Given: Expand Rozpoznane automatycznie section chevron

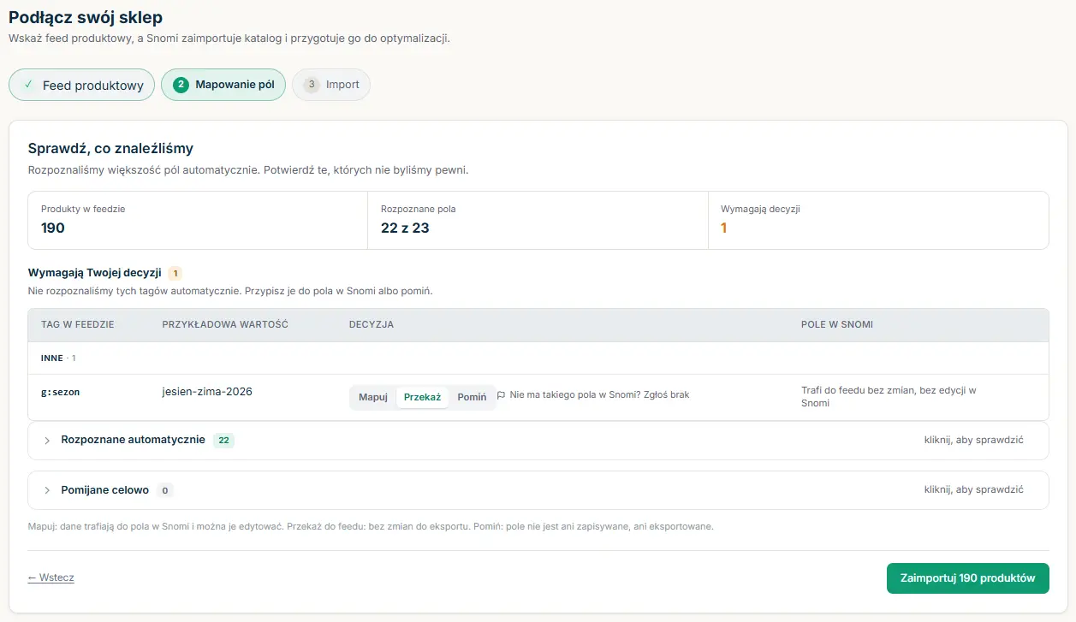Looking at the screenshot, I should [x=47, y=441].
